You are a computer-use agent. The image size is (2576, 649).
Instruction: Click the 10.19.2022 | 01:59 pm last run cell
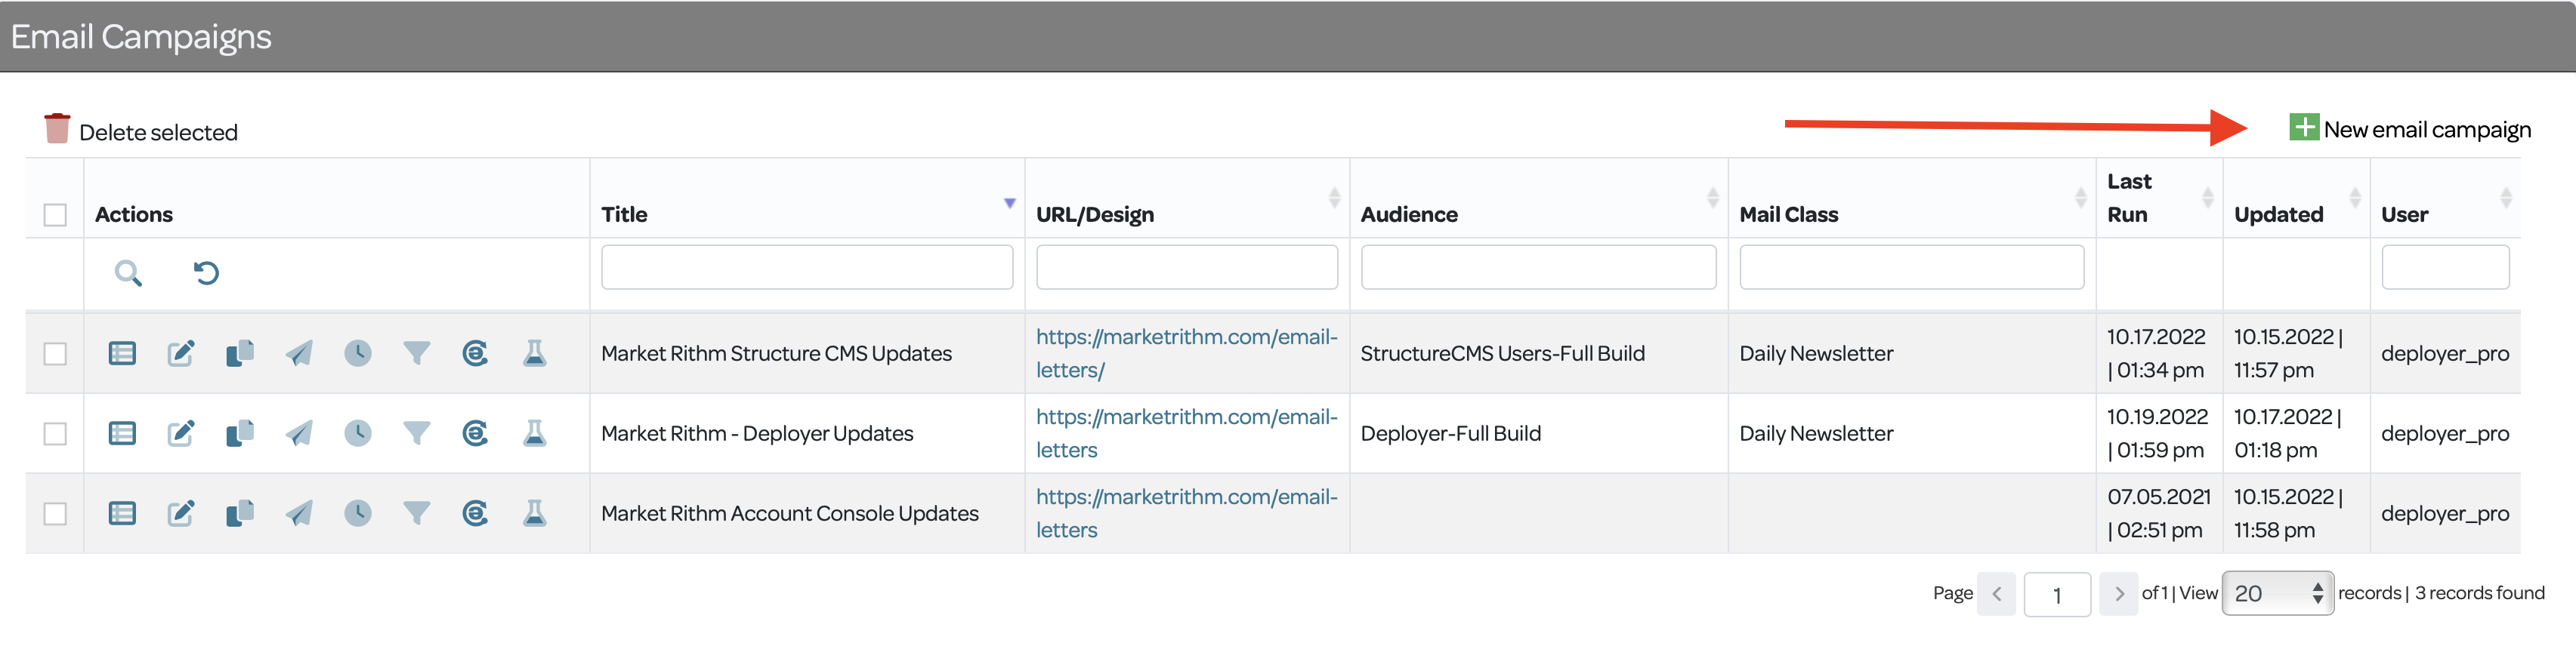pos(2158,433)
